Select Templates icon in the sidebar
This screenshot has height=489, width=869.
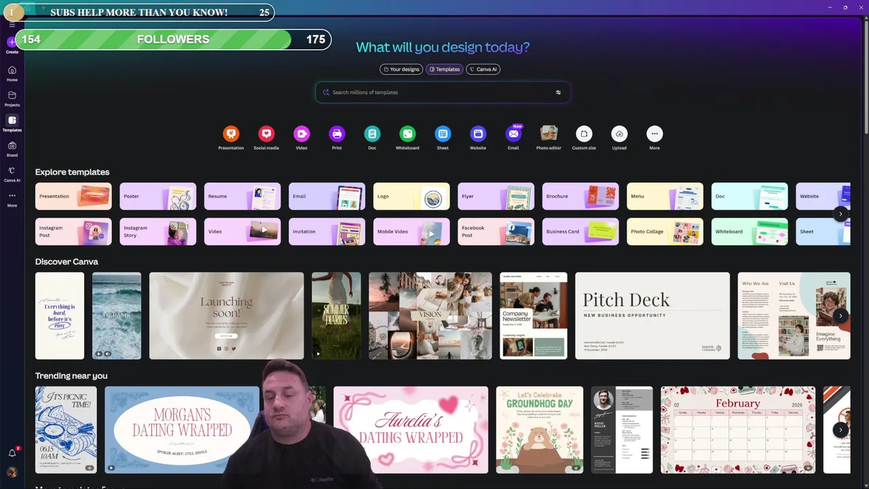click(x=12, y=121)
